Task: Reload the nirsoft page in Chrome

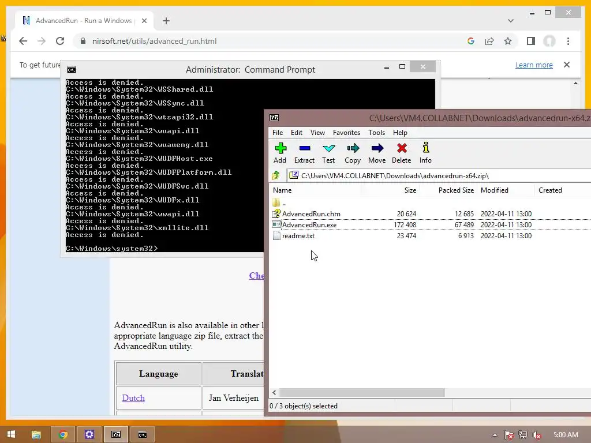Action: tap(60, 41)
